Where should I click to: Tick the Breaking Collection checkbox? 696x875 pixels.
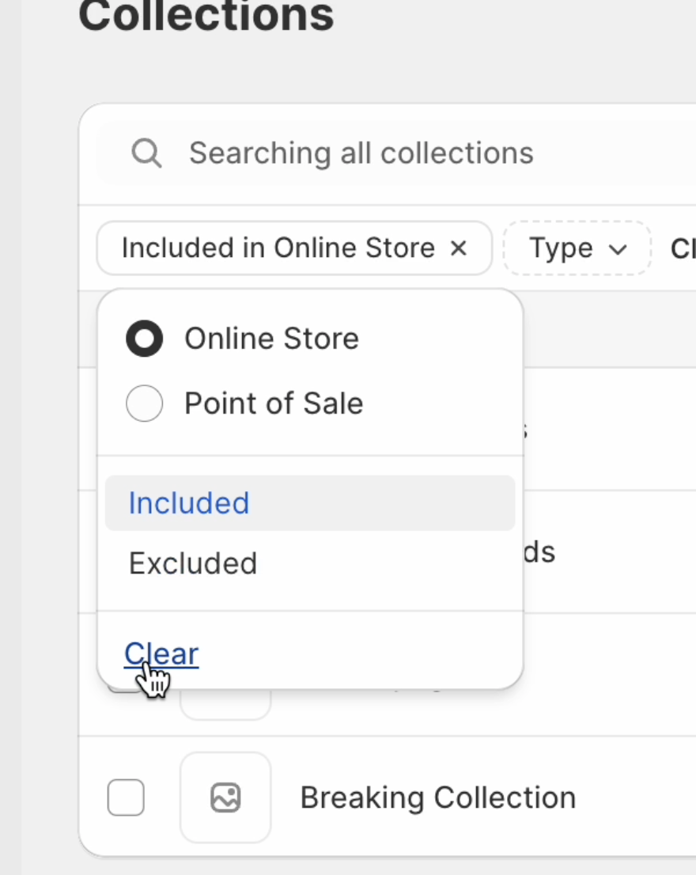[126, 797]
